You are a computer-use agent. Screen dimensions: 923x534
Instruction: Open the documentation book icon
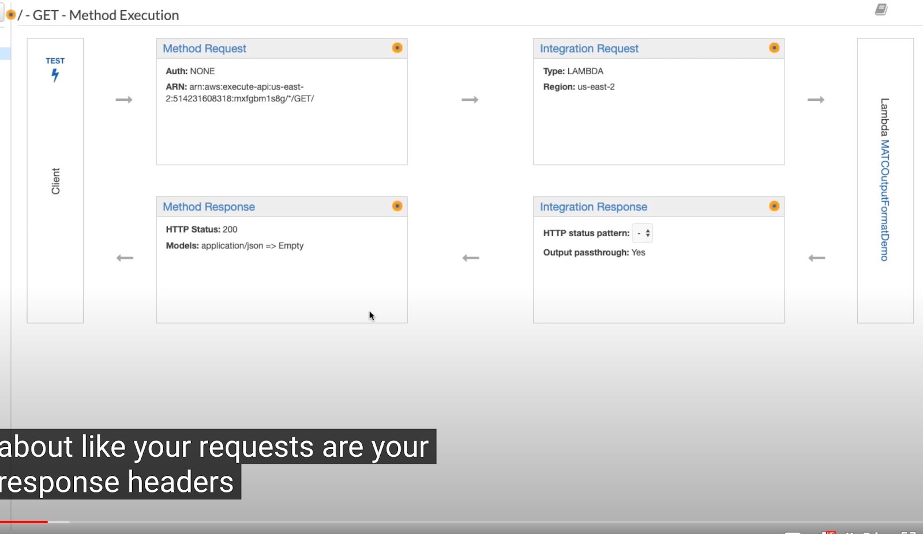pos(881,9)
